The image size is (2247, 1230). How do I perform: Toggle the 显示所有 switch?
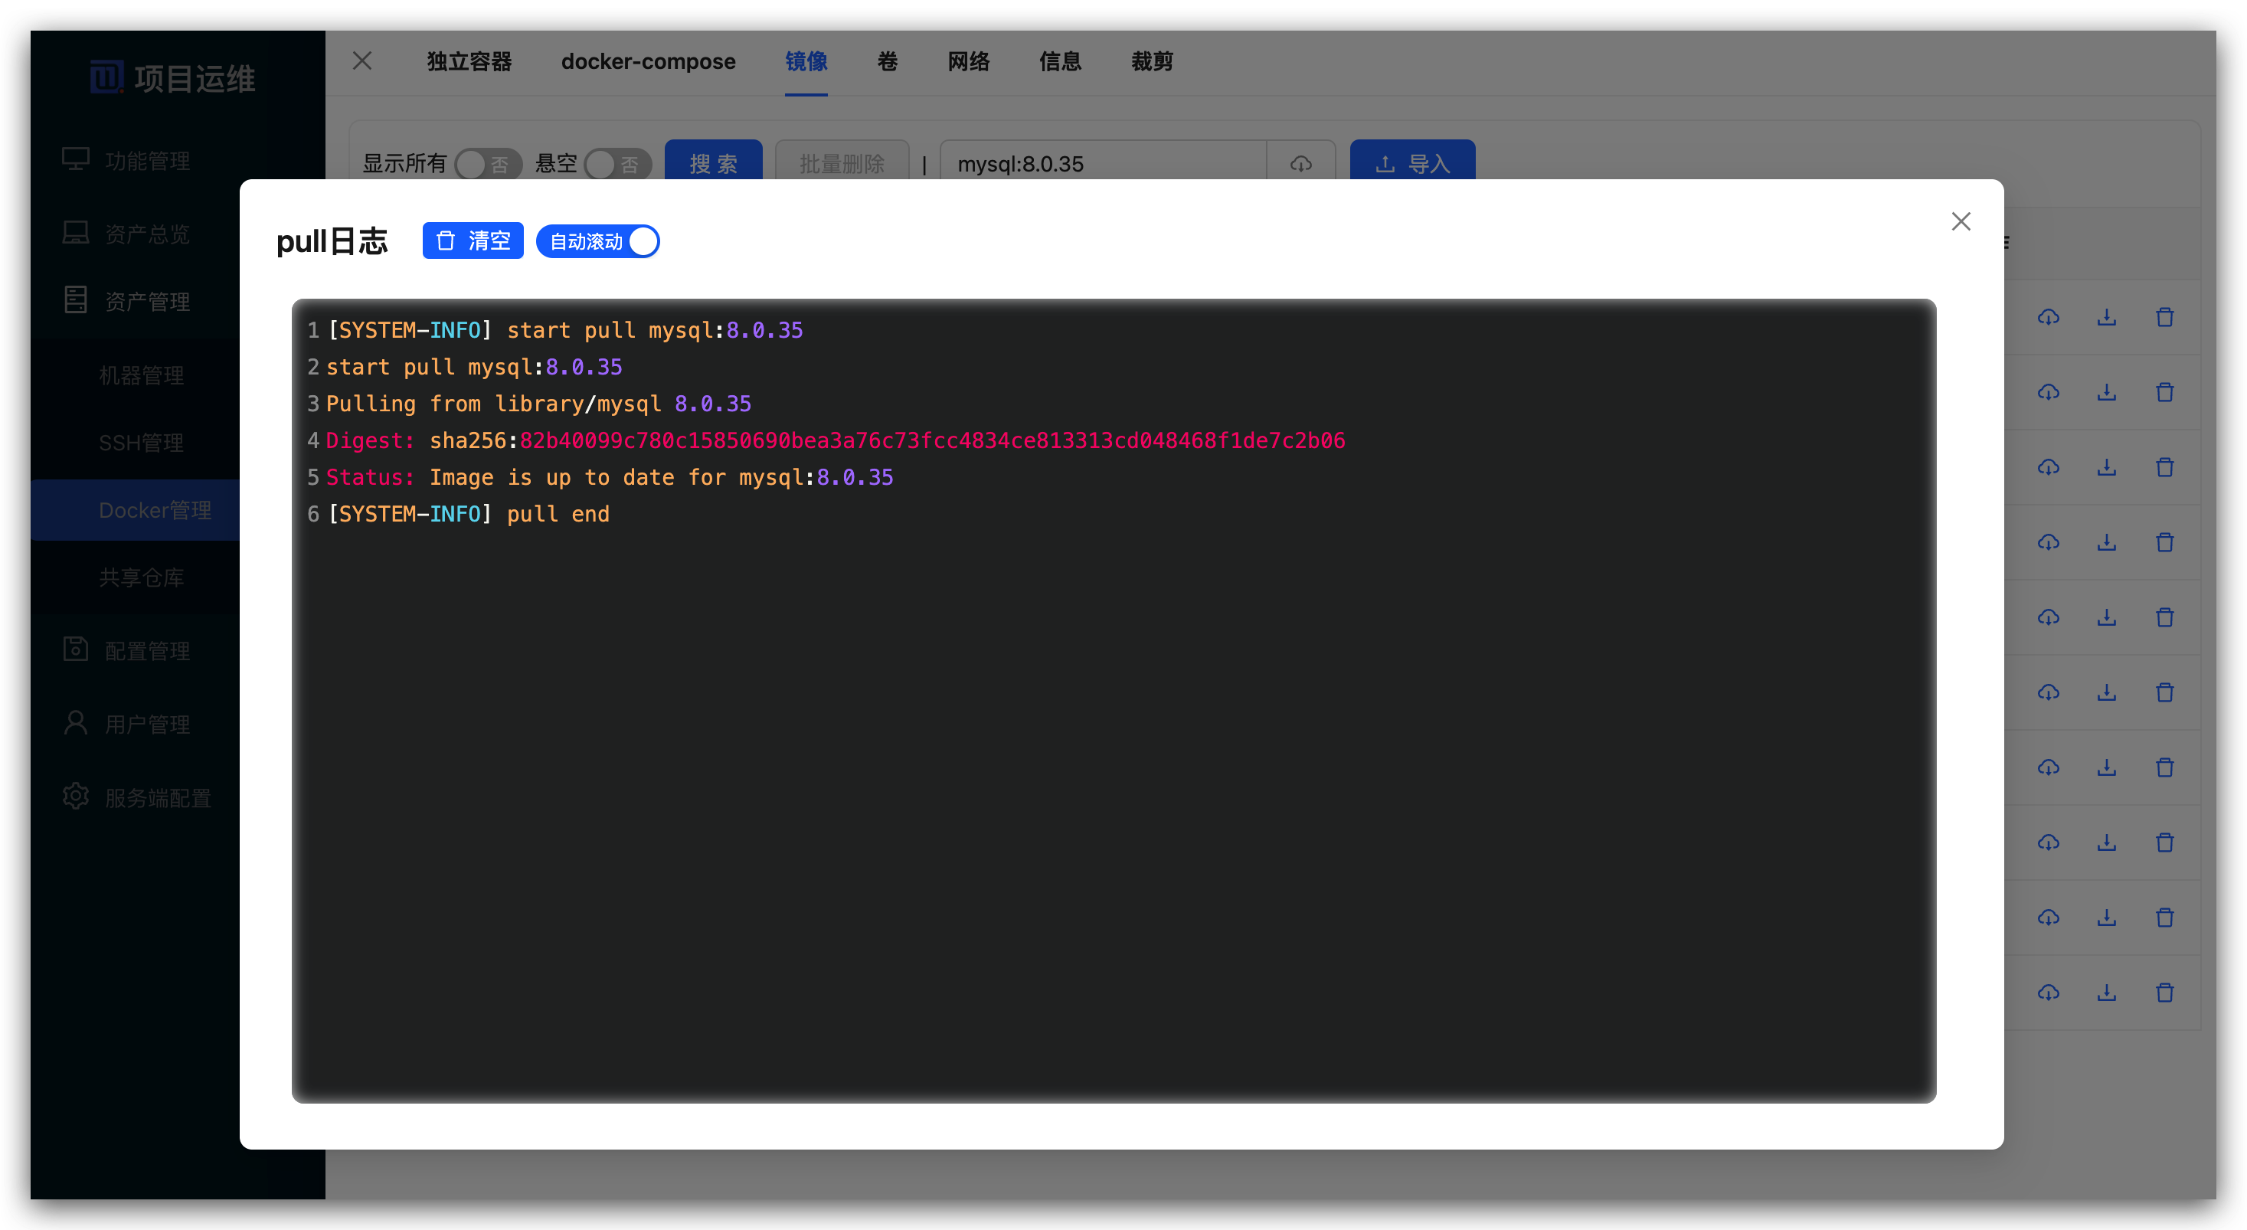coord(487,164)
